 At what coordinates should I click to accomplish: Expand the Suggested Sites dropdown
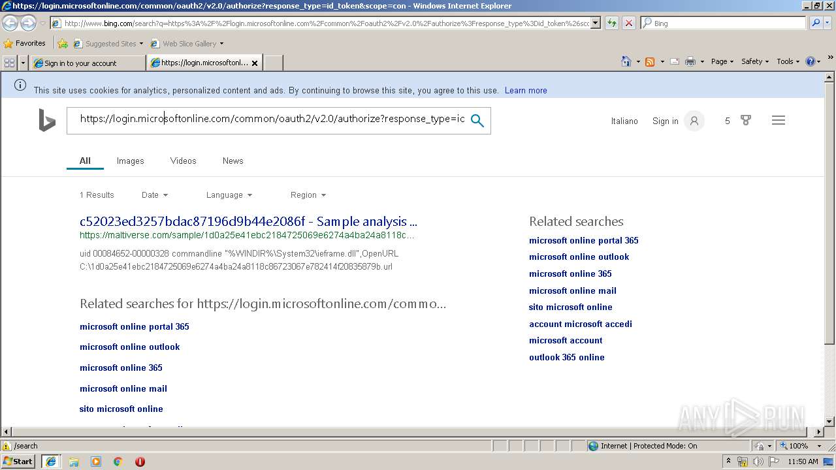[x=141, y=44]
